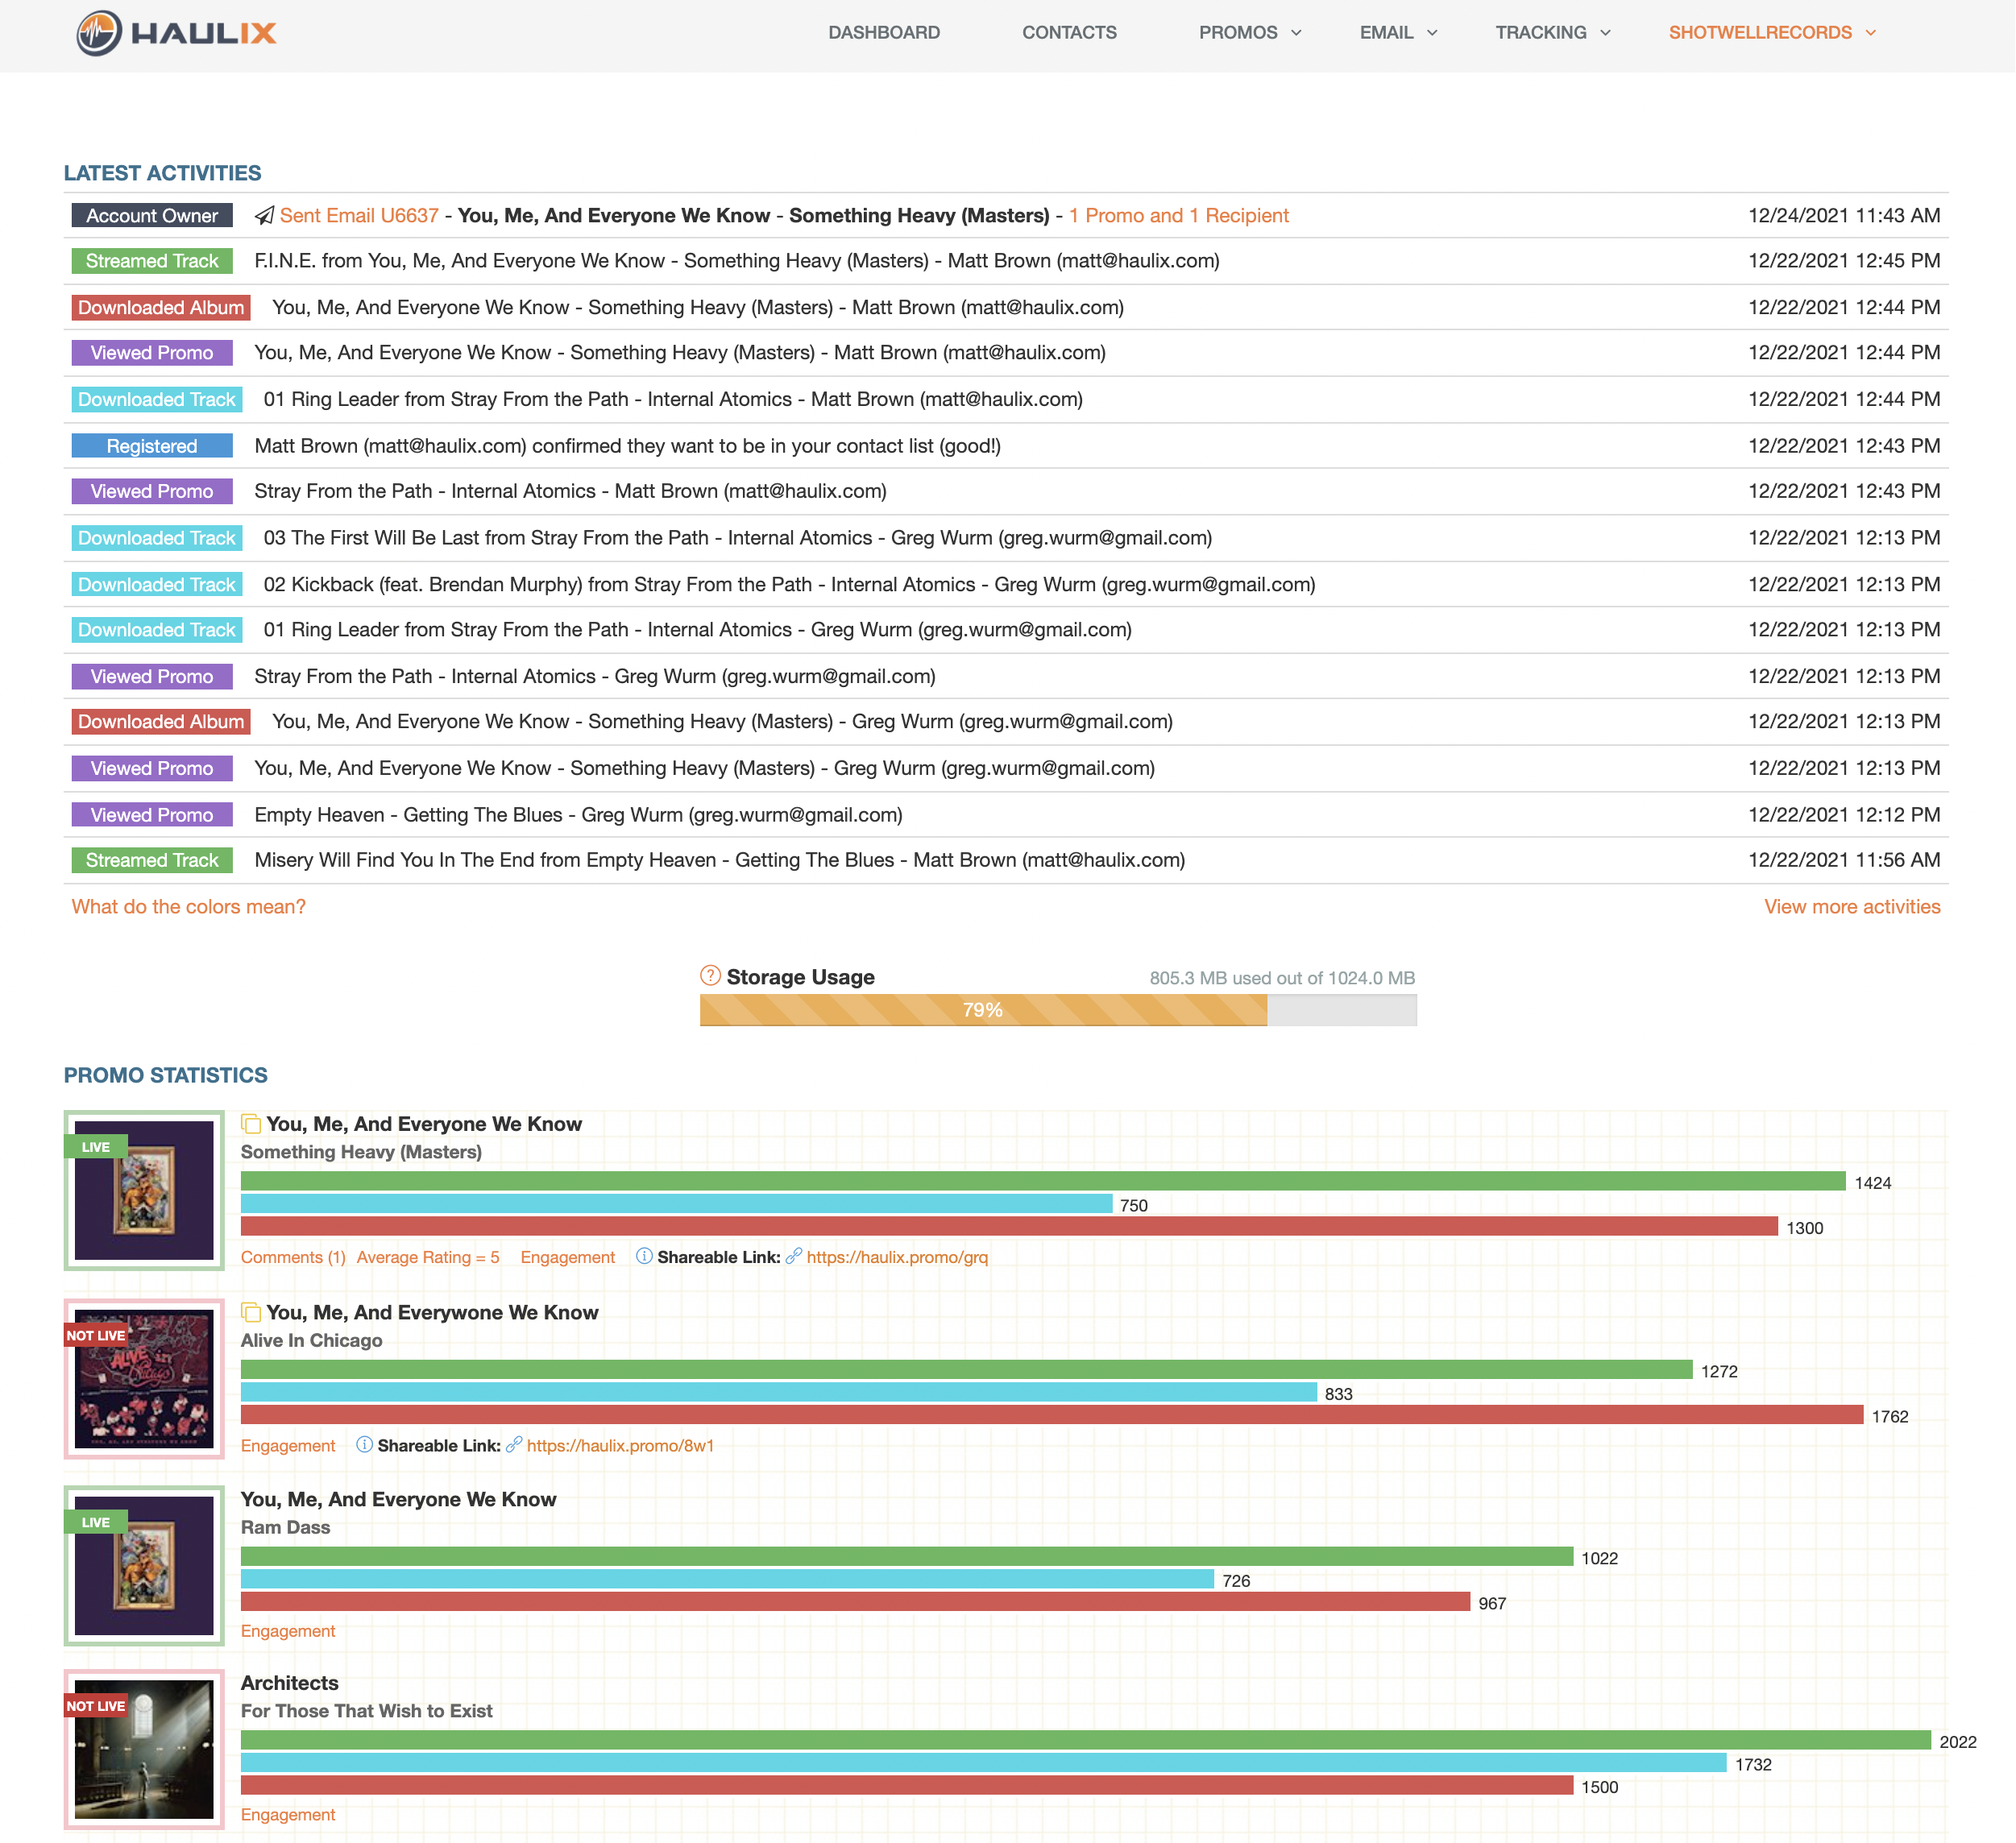Click the Storage Usage question mark icon
The image size is (2016, 1843).
click(x=710, y=976)
